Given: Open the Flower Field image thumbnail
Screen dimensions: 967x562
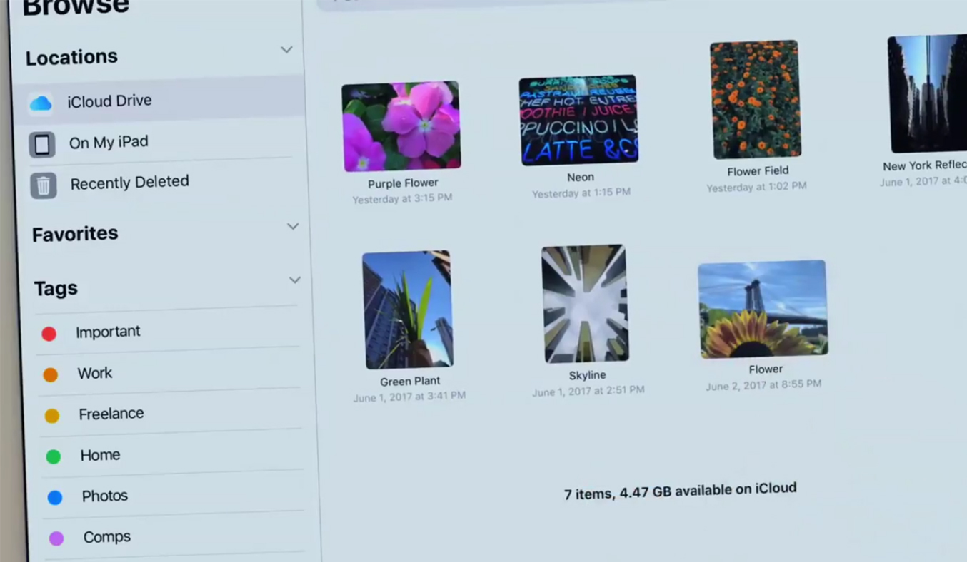Looking at the screenshot, I should tap(756, 99).
